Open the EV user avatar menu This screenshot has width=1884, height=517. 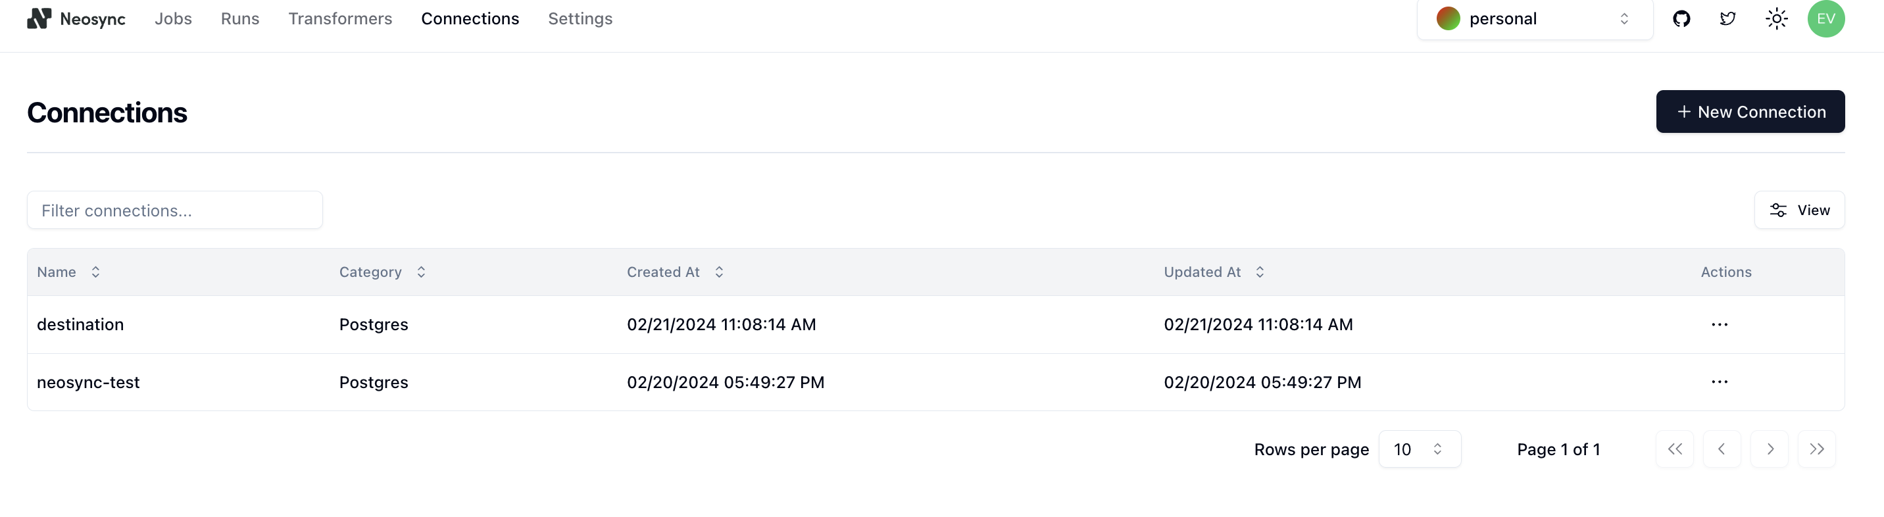(1825, 18)
